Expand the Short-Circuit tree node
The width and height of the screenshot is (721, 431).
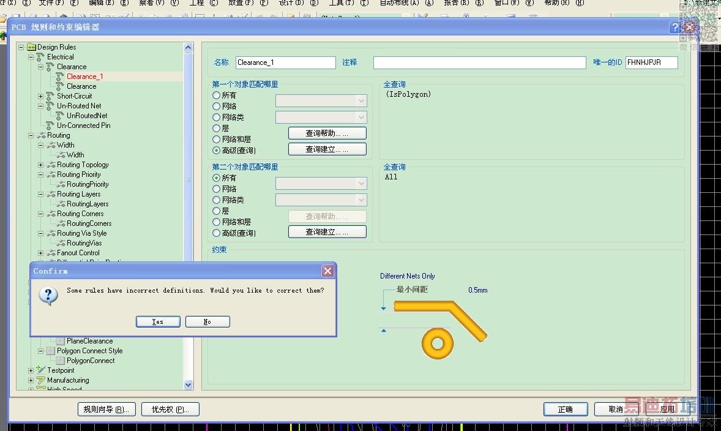point(40,96)
